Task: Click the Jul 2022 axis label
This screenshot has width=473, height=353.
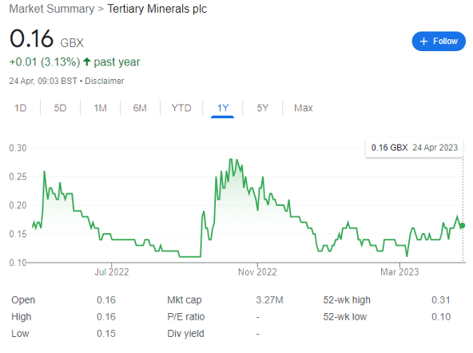Action: point(112,272)
